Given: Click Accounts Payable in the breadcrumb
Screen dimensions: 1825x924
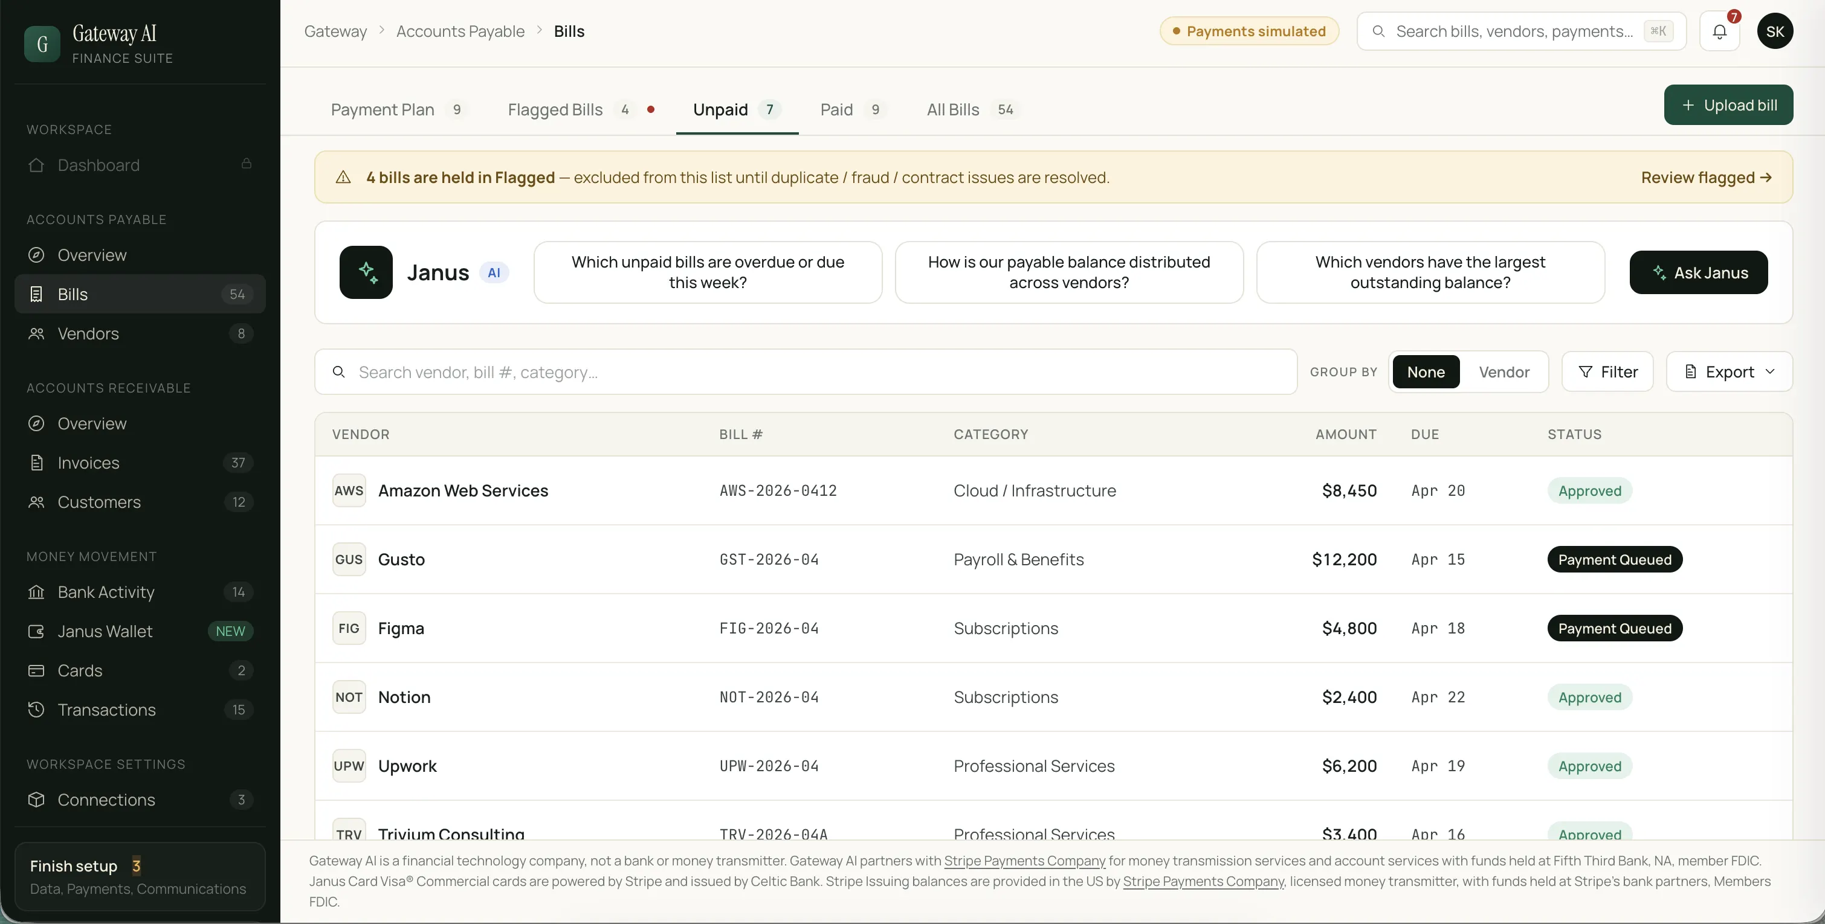Looking at the screenshot, I should pos(460,31).
